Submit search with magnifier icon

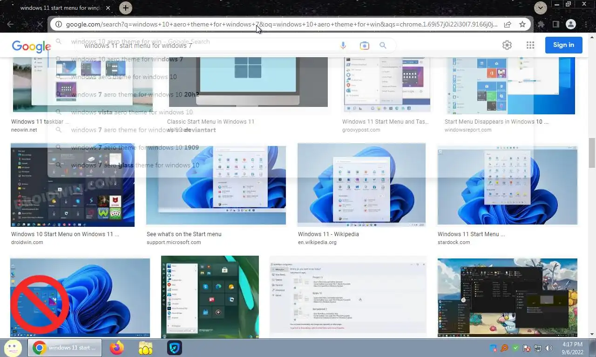pyautogui.click(x=383, y=46)
